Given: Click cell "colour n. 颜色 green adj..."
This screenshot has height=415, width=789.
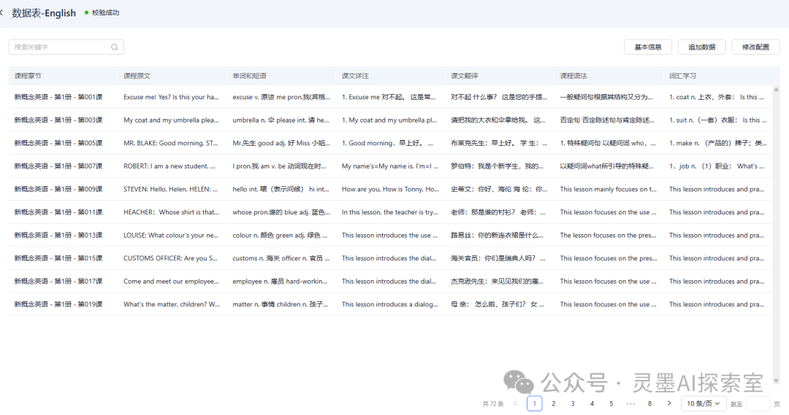Looking at the screenshot, I should (x=281, y=235).
